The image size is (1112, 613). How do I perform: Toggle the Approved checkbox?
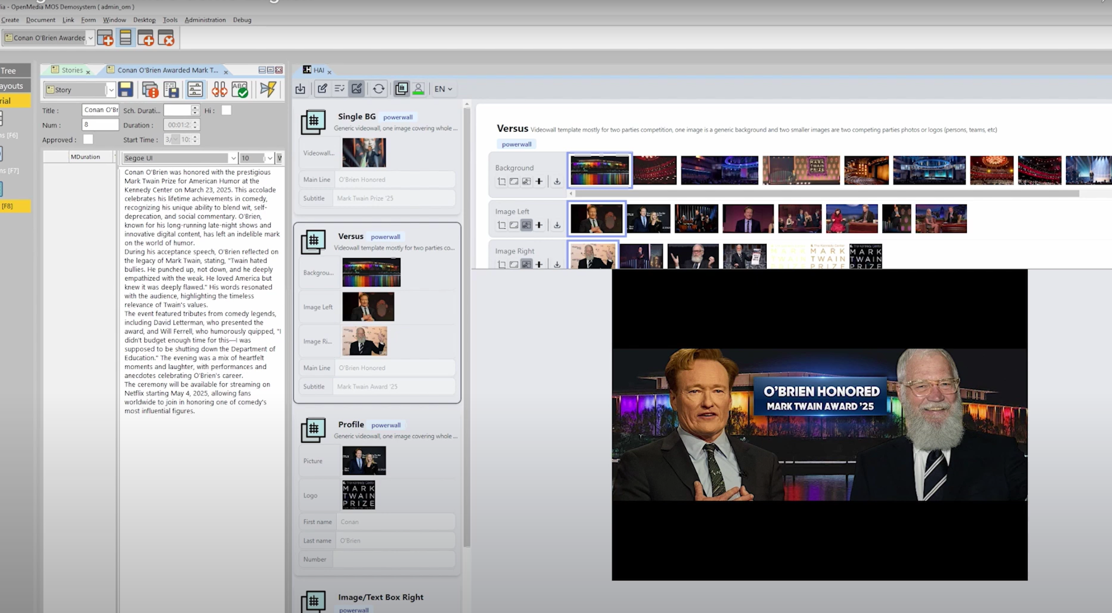click(88, 139)
